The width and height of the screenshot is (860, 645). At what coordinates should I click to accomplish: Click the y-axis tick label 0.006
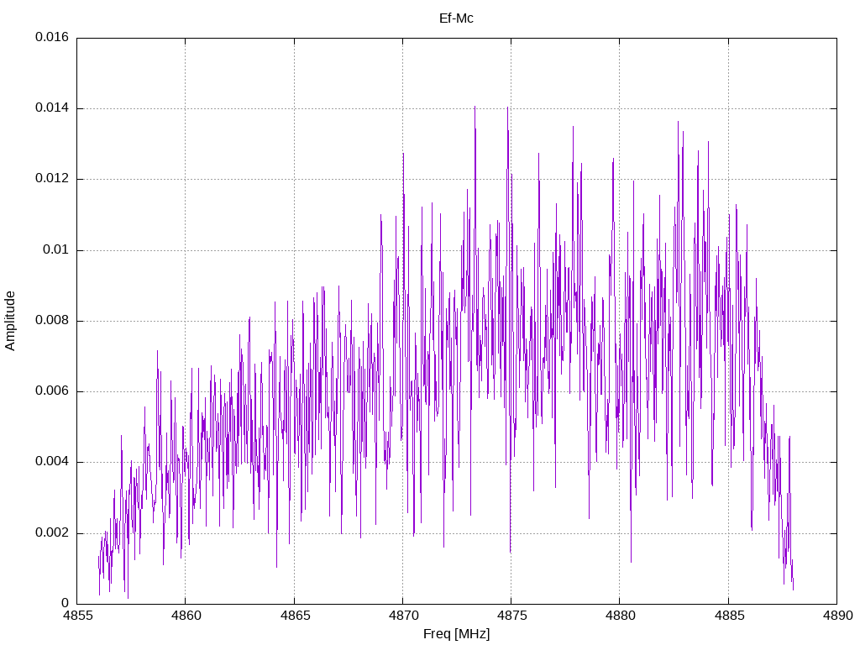click(52, 391)
